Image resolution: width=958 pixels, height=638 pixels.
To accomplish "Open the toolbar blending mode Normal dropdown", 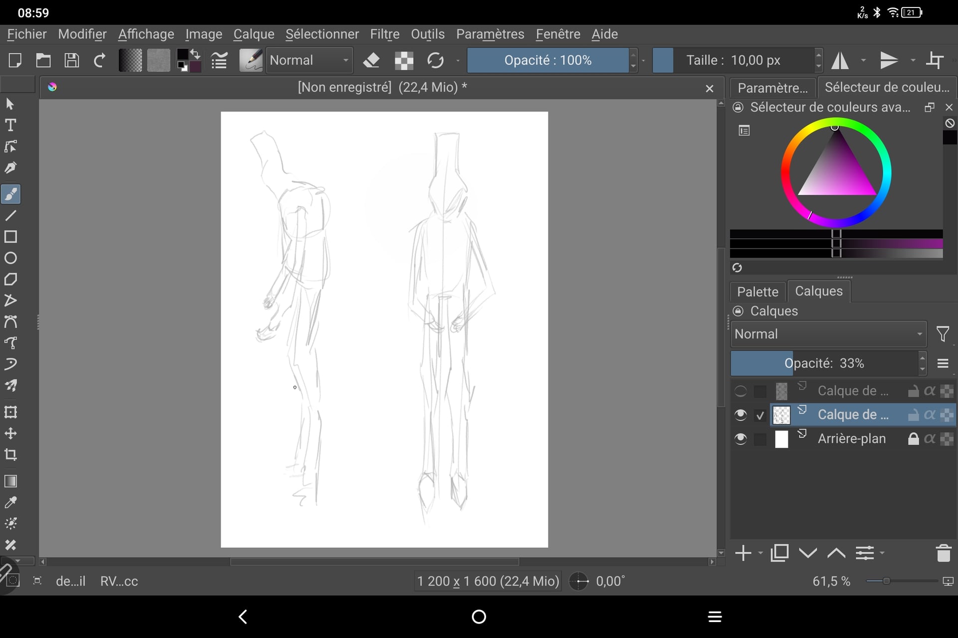I will click(309, 60).
